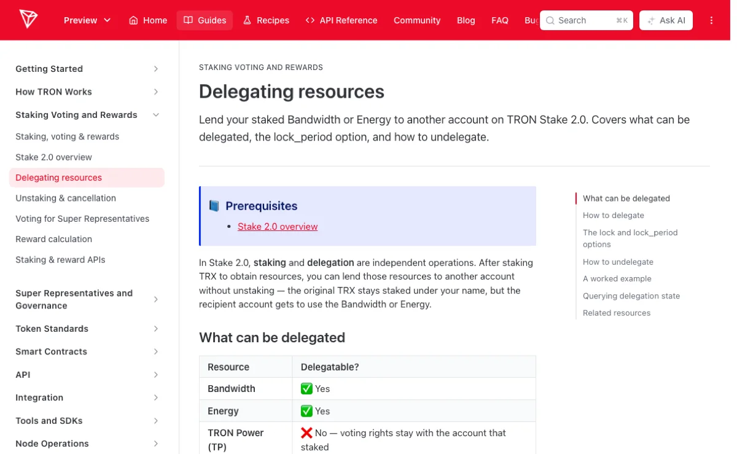Collapse Staking Voting and Rewards section

point(87,115)
